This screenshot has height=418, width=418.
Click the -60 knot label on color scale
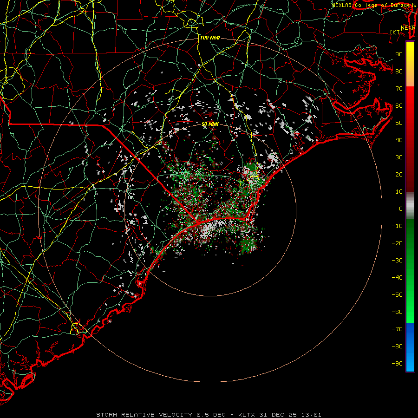click(397, 312)
